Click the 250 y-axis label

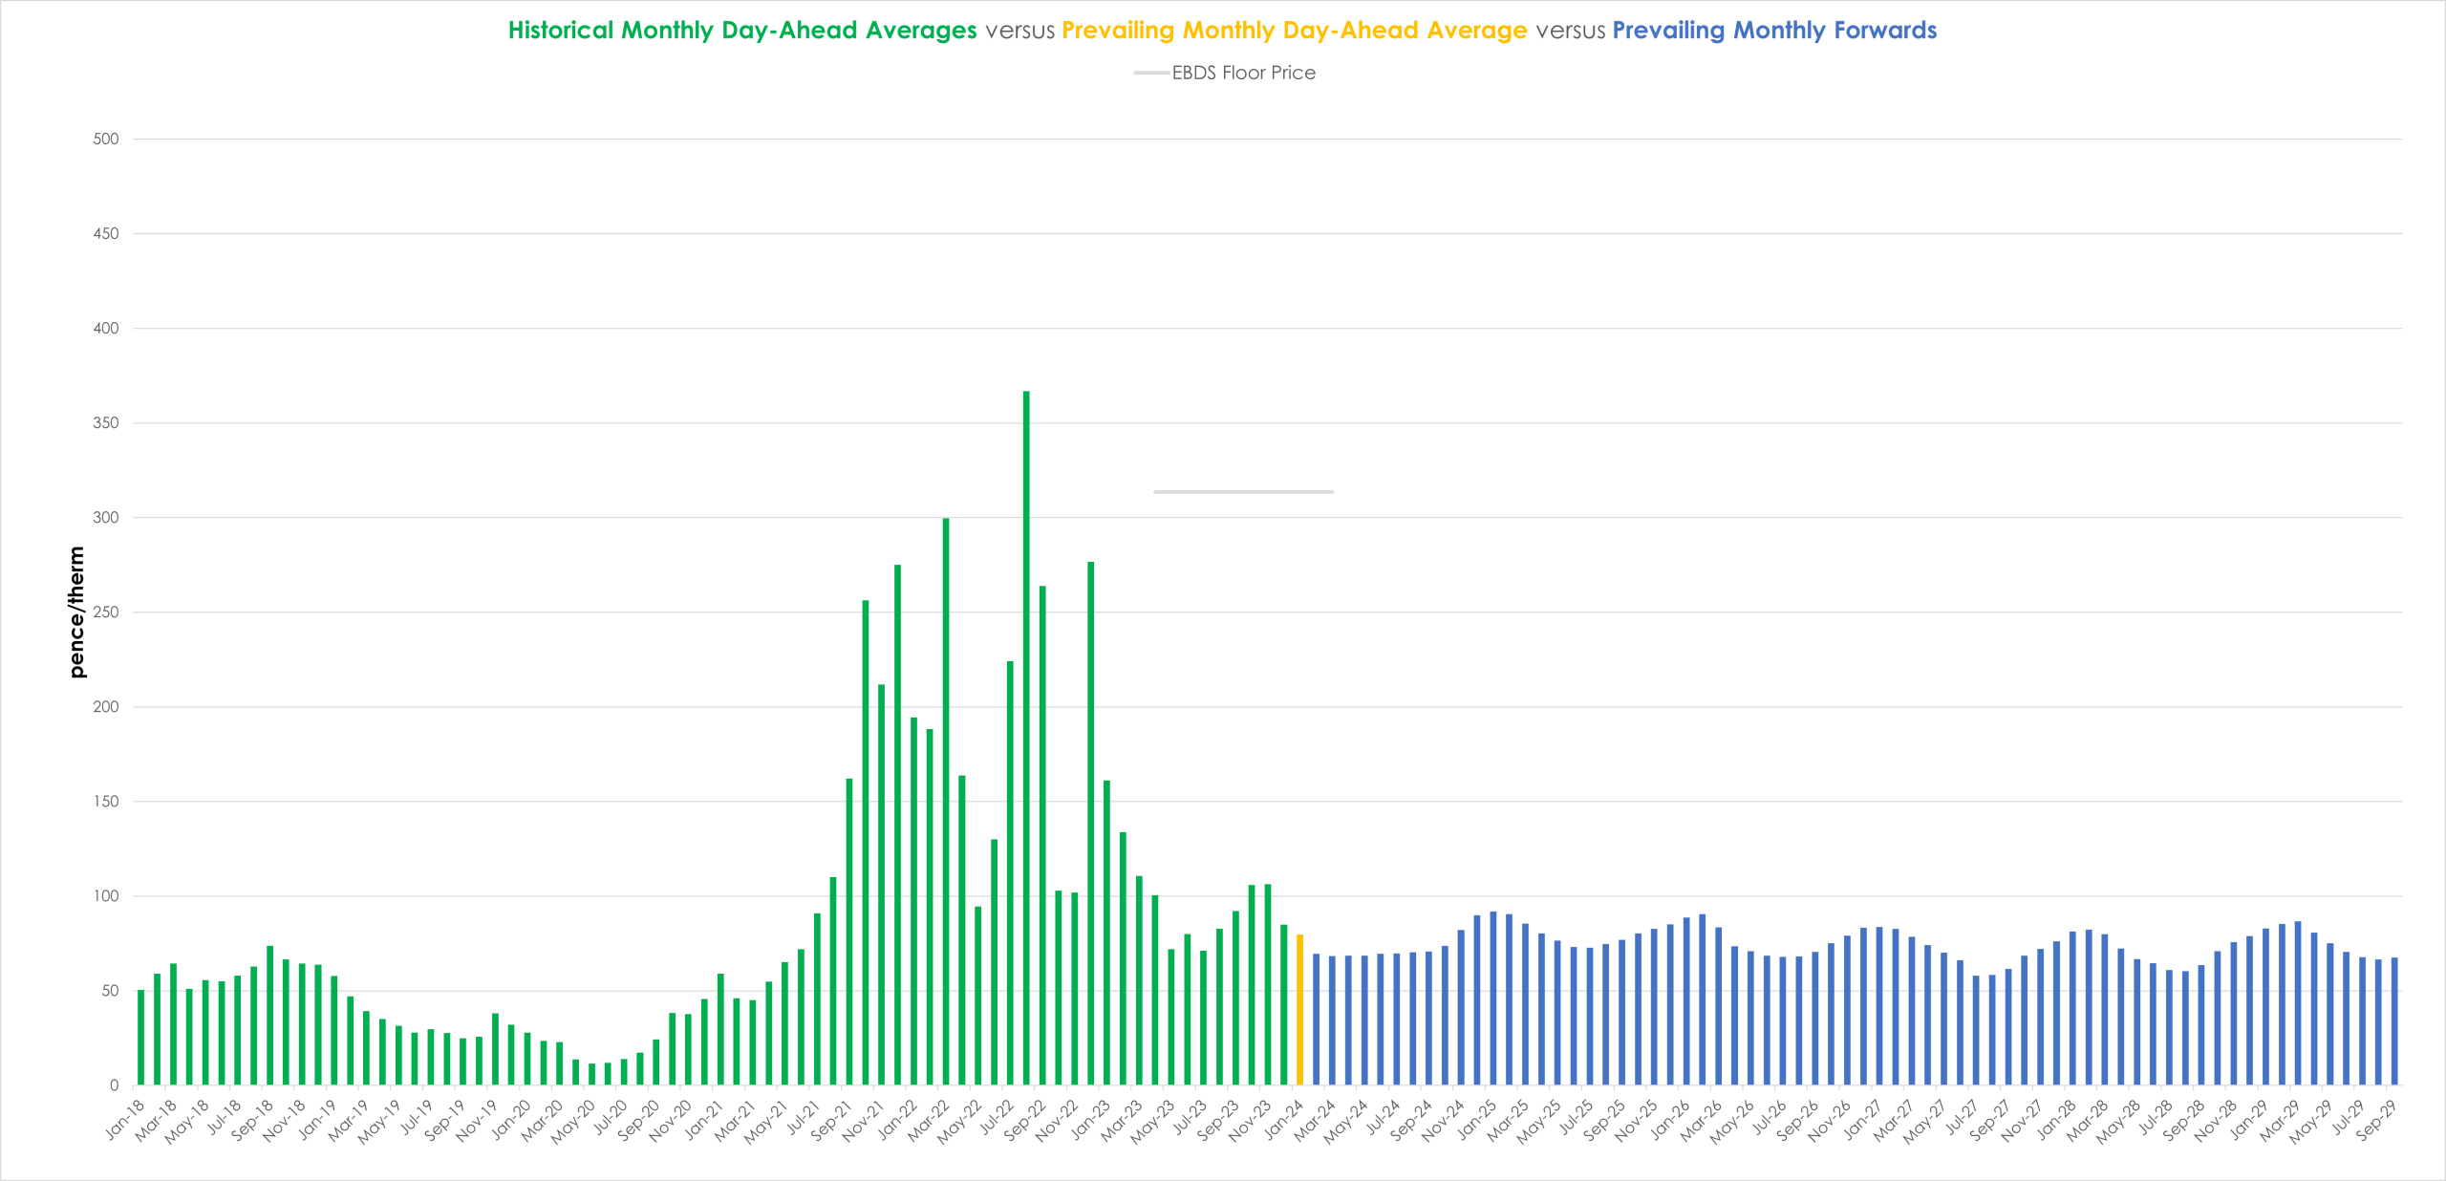coord(106,612)
